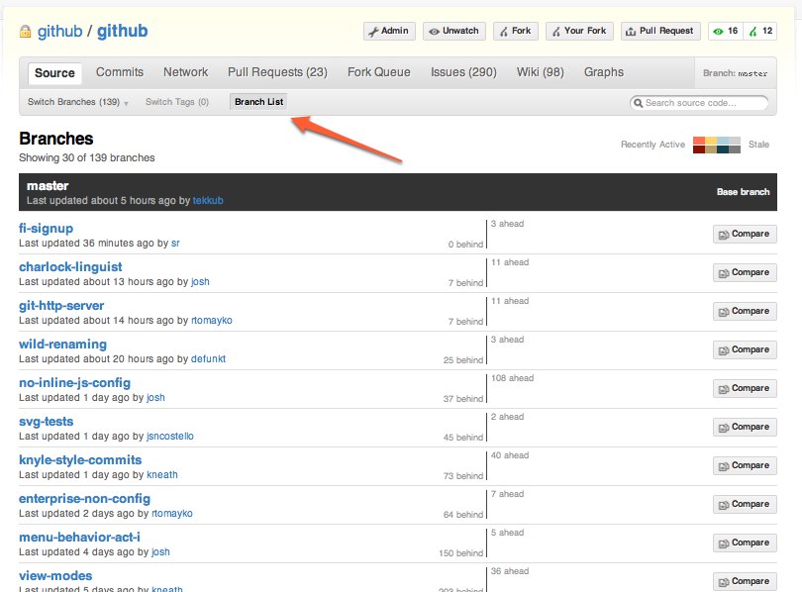Viewport: 802px width, 592px height.
Task: Open the menu-behavior-act-i branch
Action: [79, 538]
